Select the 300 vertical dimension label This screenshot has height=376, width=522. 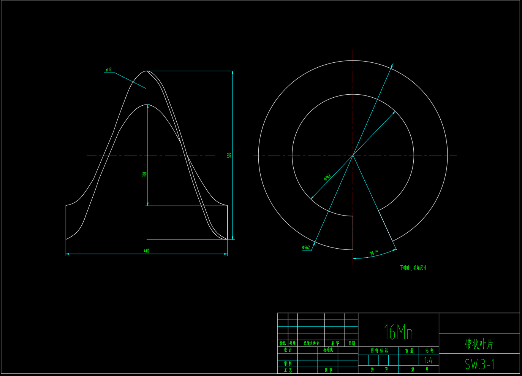[x=144, y=175]
